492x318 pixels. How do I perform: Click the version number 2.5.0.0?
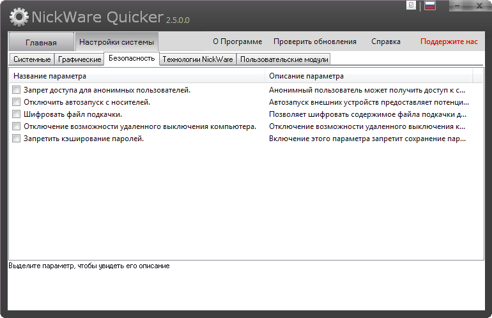pos(178,20)
